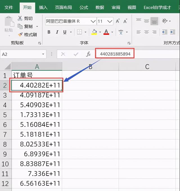Click the formula bar cancel X
Screen dimensions: 180x191
tap(63, 54)
